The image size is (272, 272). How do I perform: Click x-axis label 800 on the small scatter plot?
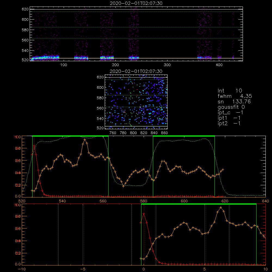tap(133, 133)
